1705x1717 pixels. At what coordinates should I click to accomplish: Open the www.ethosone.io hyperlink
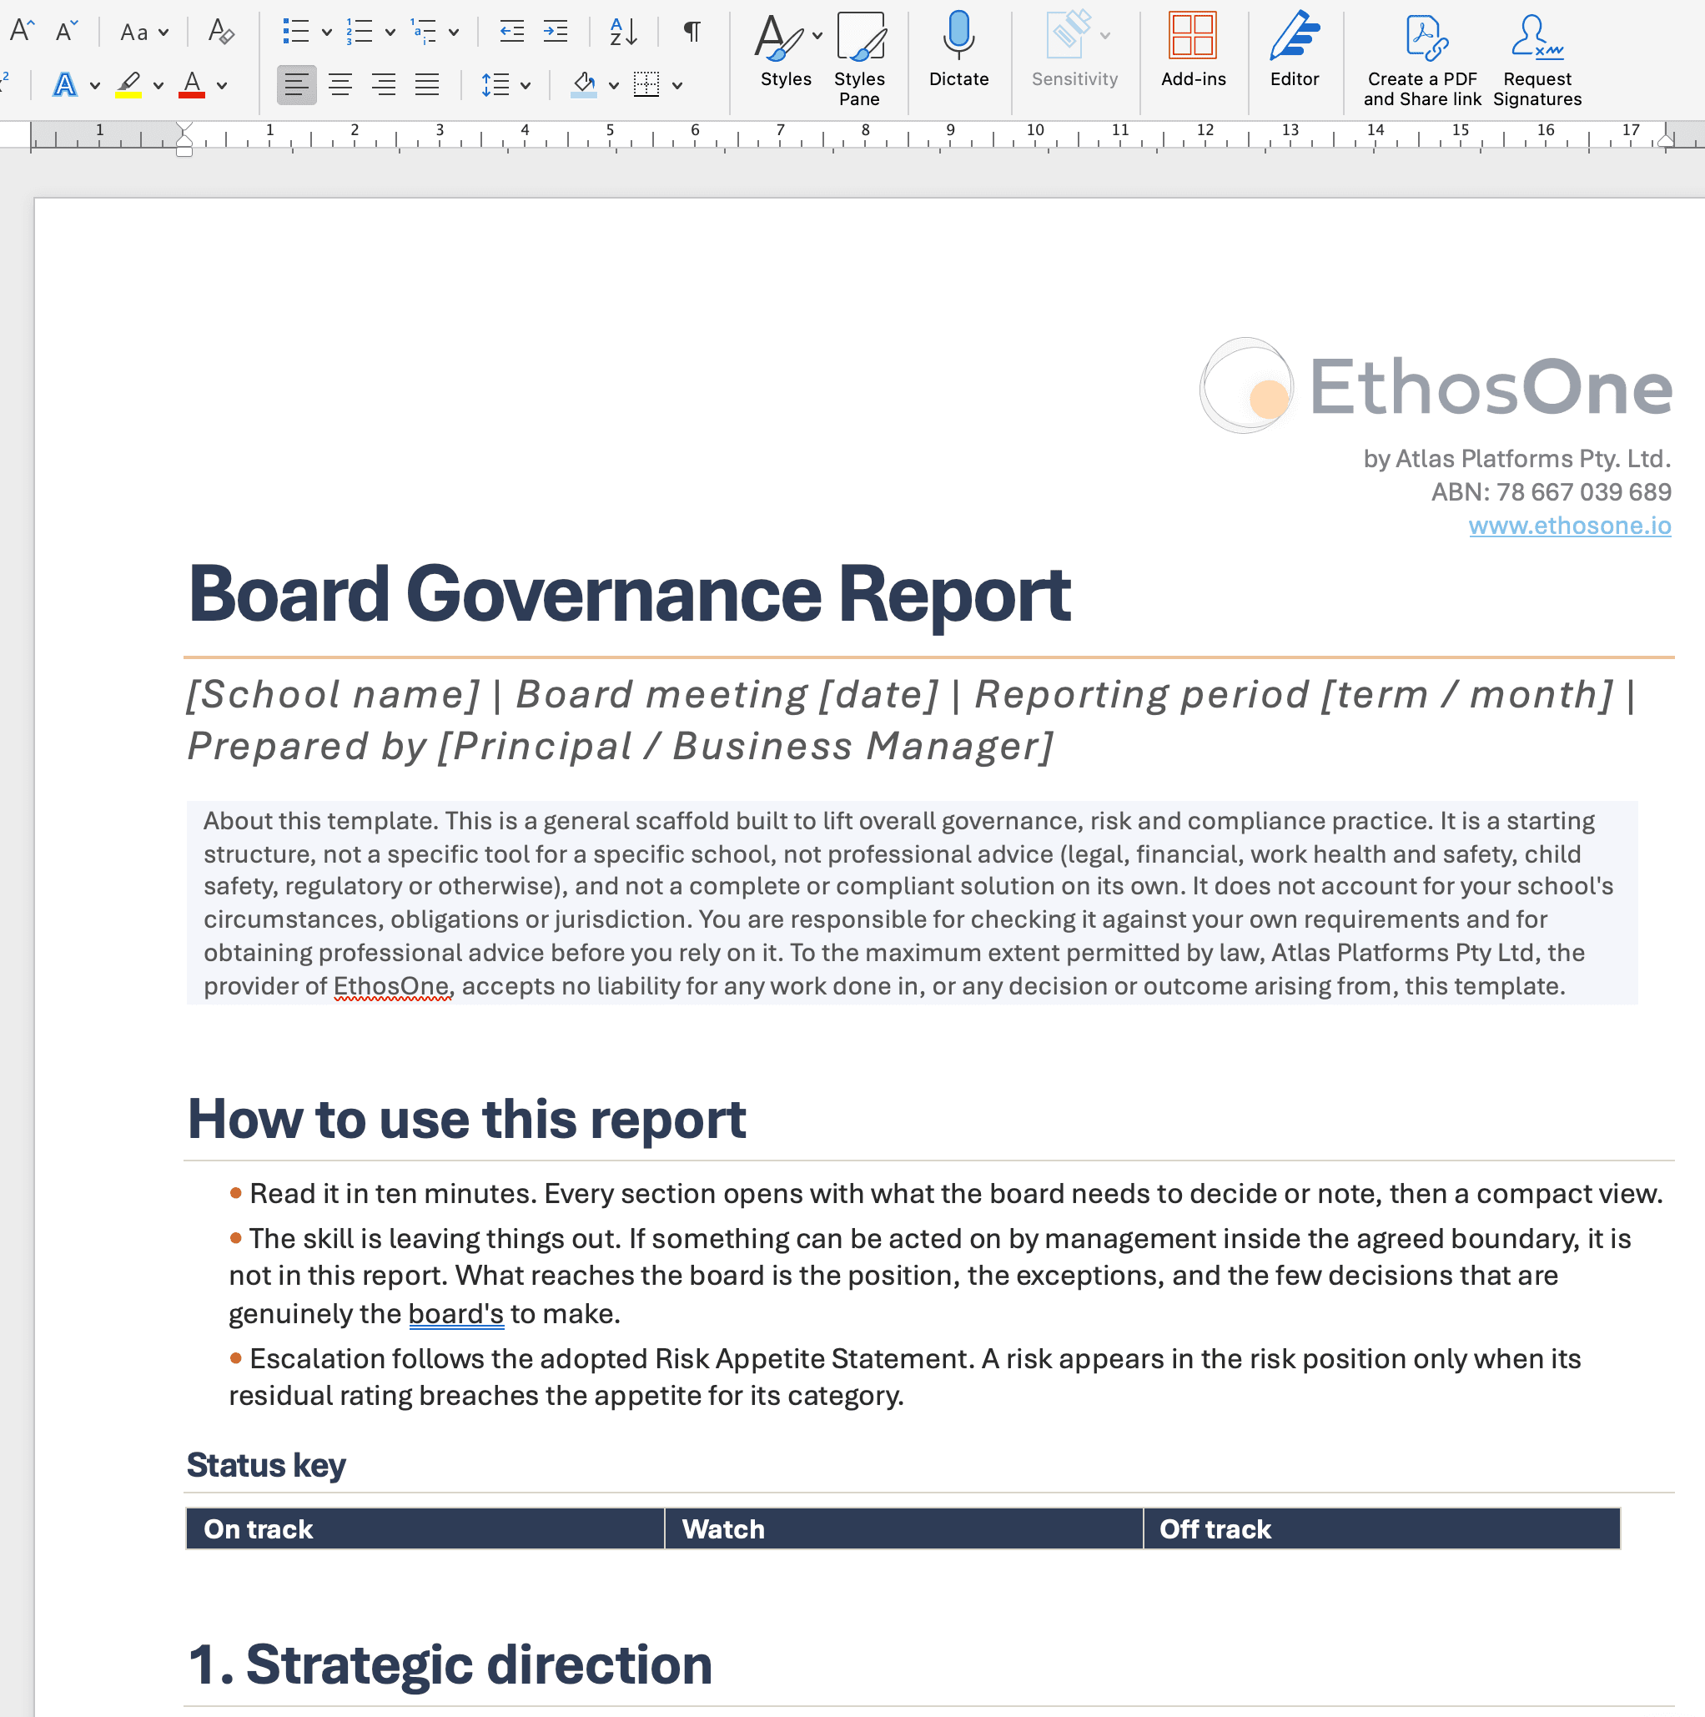pos(1570,526)
